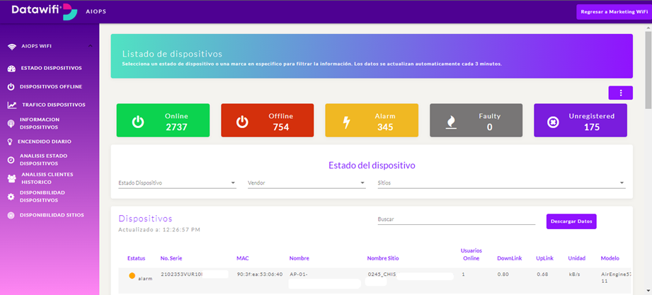Image resolution: width=652 pixels, height=295 pixels.
Task: Click the lightning bolt icon on Alarm card
Action: coord(346,122)
